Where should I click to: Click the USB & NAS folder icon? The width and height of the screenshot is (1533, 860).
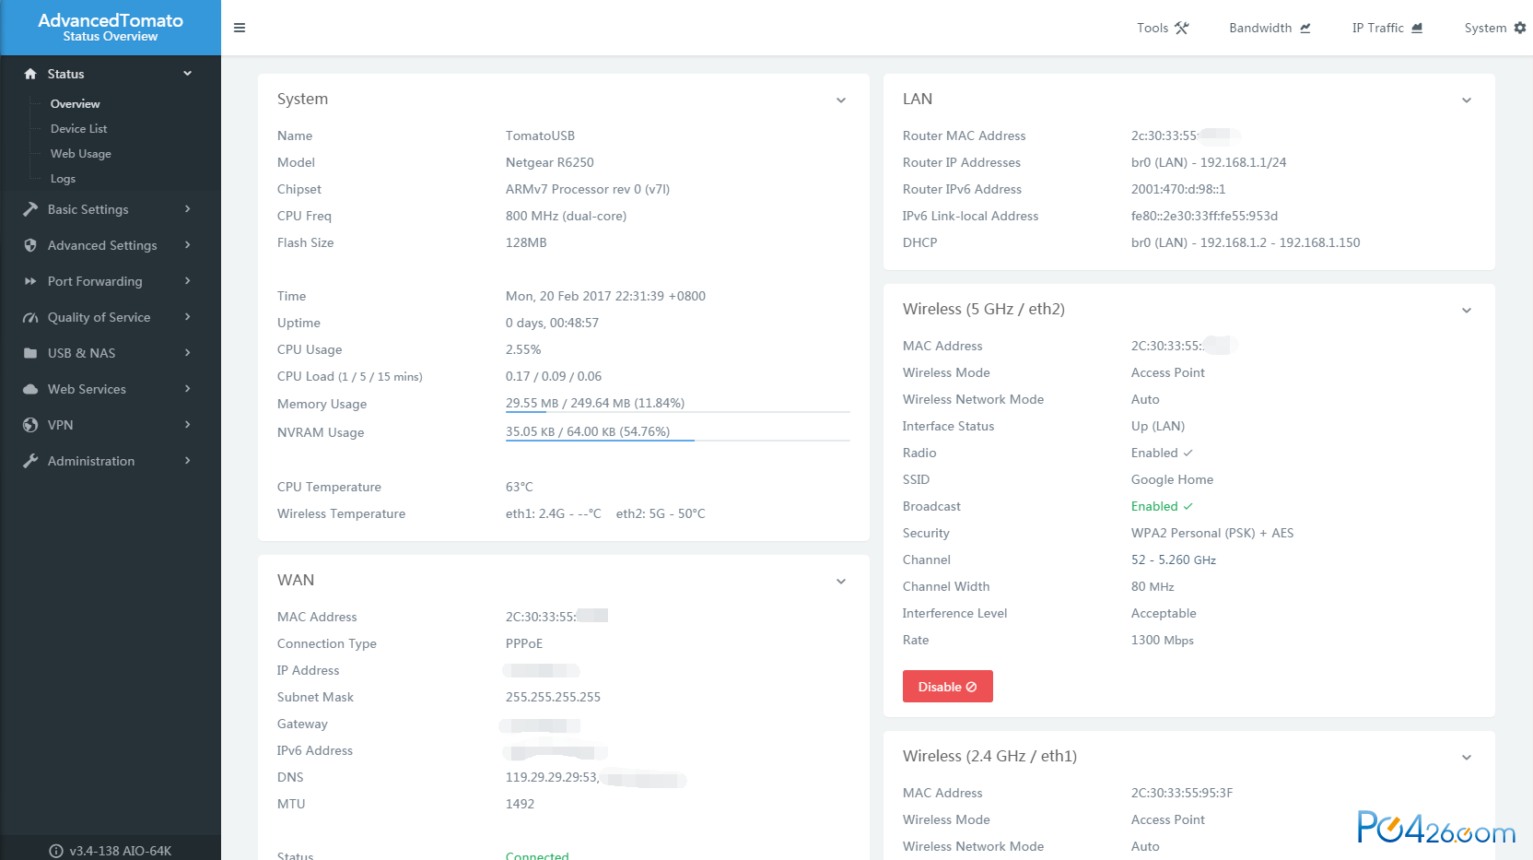tap(30, 353)
